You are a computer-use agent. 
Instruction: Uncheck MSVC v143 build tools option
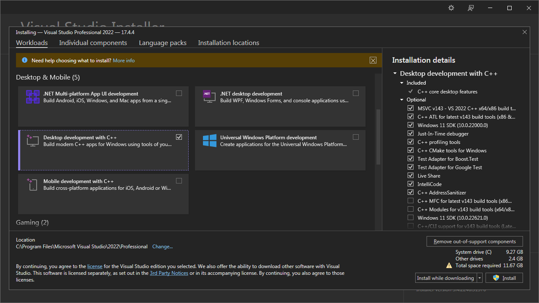point(411,108)
